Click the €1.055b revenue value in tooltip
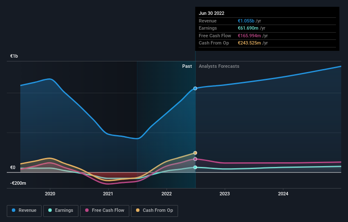The image size is (348, 222). pos(246,21)
